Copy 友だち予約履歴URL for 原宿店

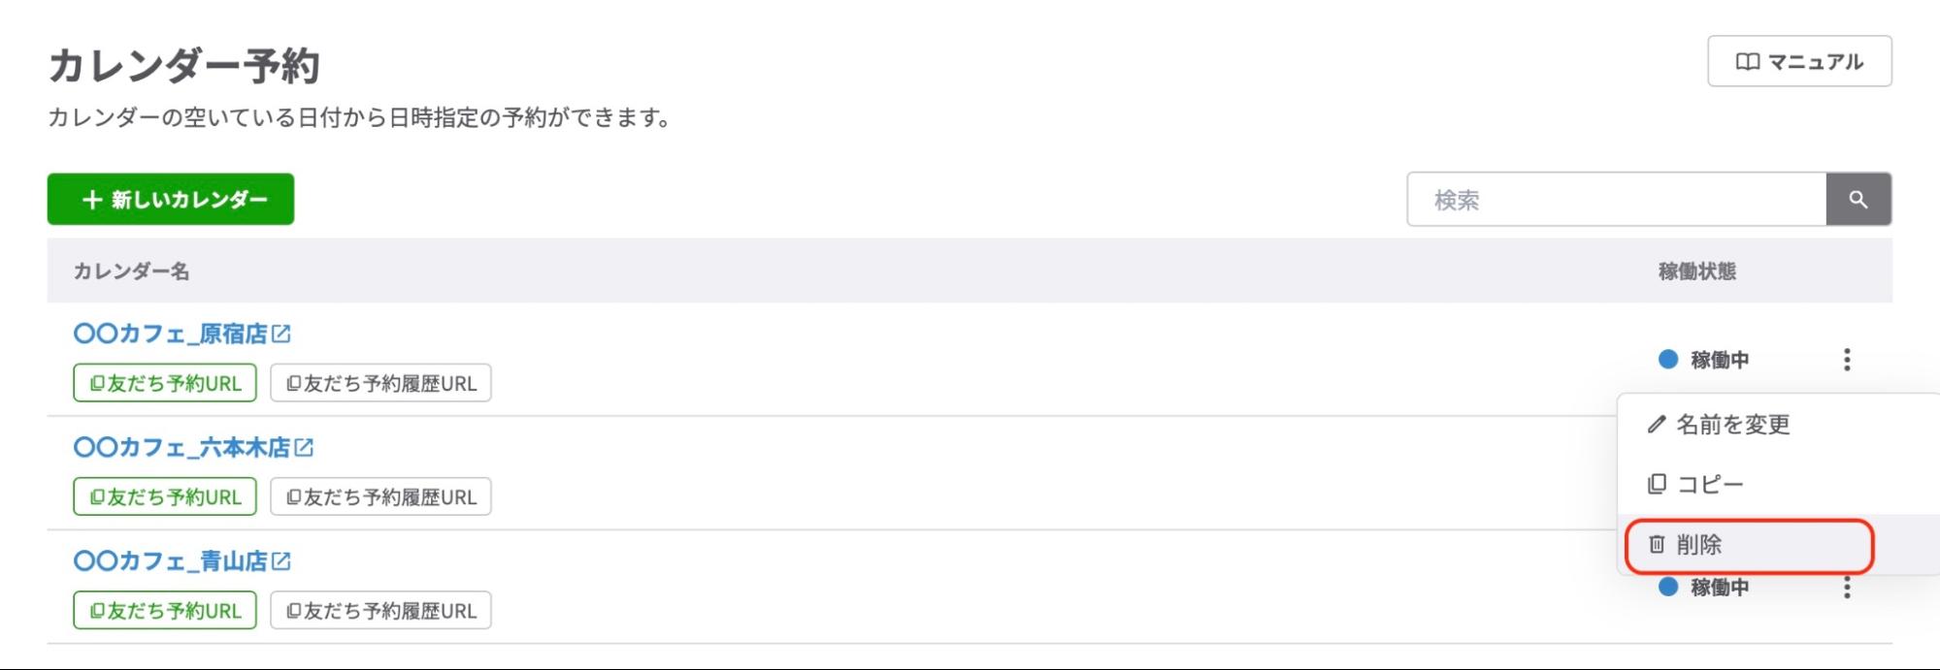(x=380, y=383)
